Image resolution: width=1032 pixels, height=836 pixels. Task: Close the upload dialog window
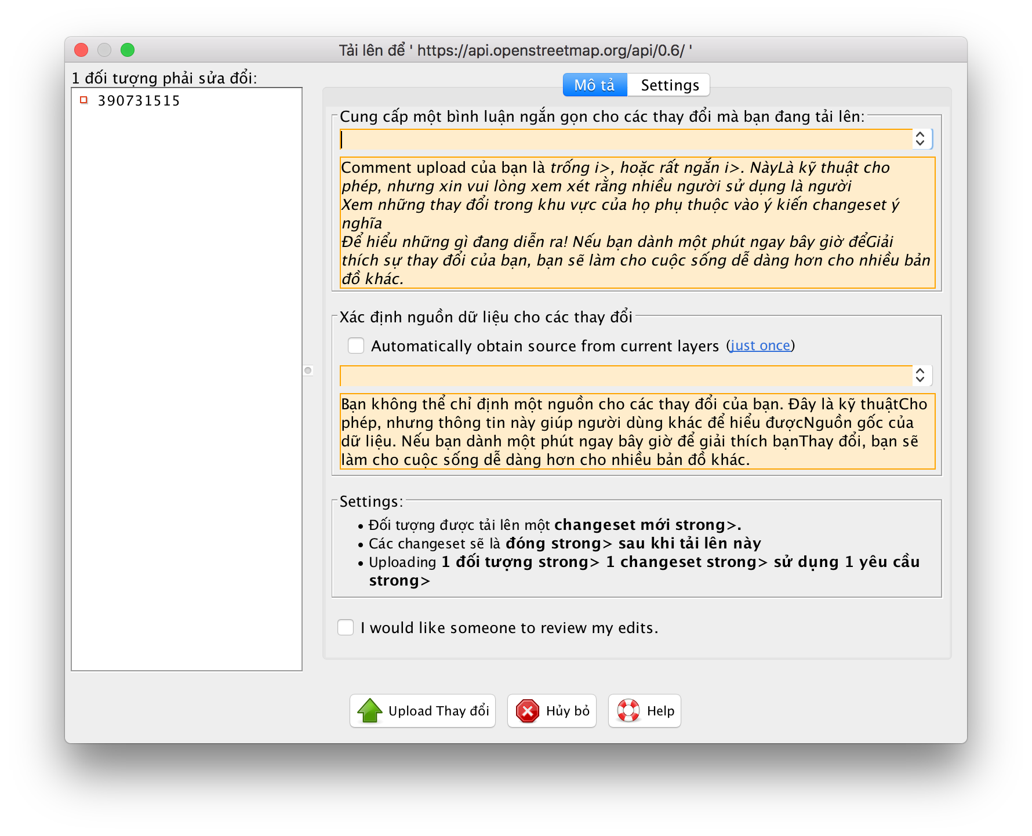(x=81, y=50)
